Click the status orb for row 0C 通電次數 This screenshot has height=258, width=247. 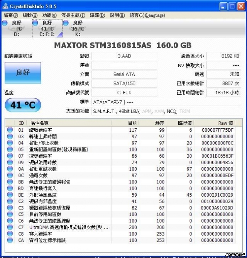pyautogui.click(x=10, y=175)
